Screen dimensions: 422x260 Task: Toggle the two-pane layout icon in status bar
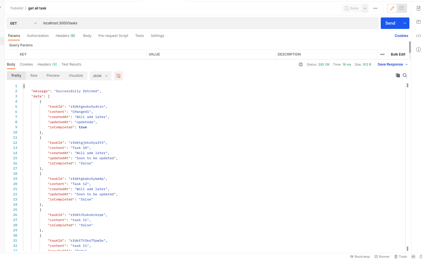(413, 257)
